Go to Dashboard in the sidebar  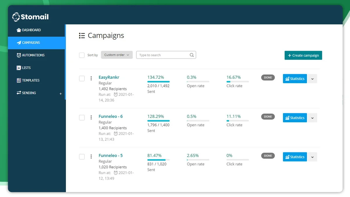[31, 30]
